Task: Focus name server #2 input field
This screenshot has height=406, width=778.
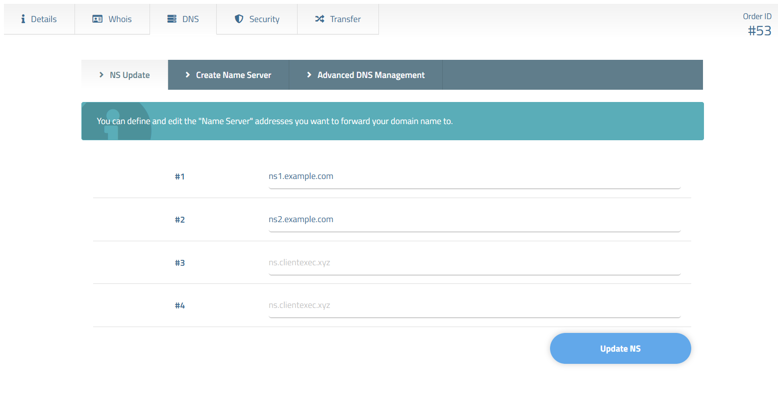Action: pyautogui.click(x=475, y=220)
